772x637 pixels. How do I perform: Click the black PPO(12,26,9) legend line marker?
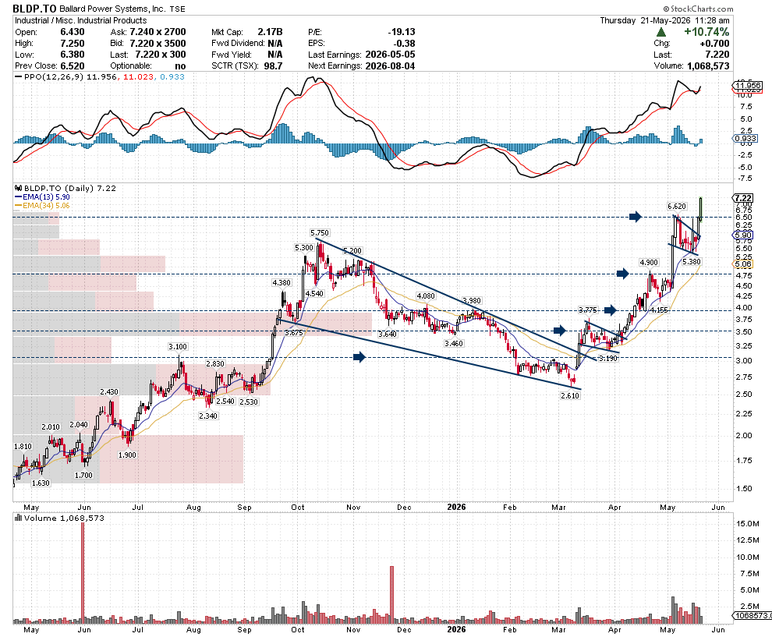[x=19, y=76]
